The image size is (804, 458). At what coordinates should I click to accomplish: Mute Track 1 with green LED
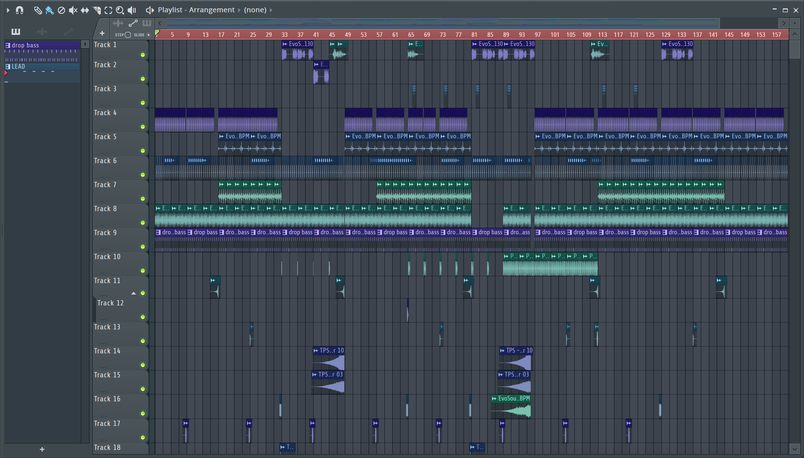click(143, 55)
